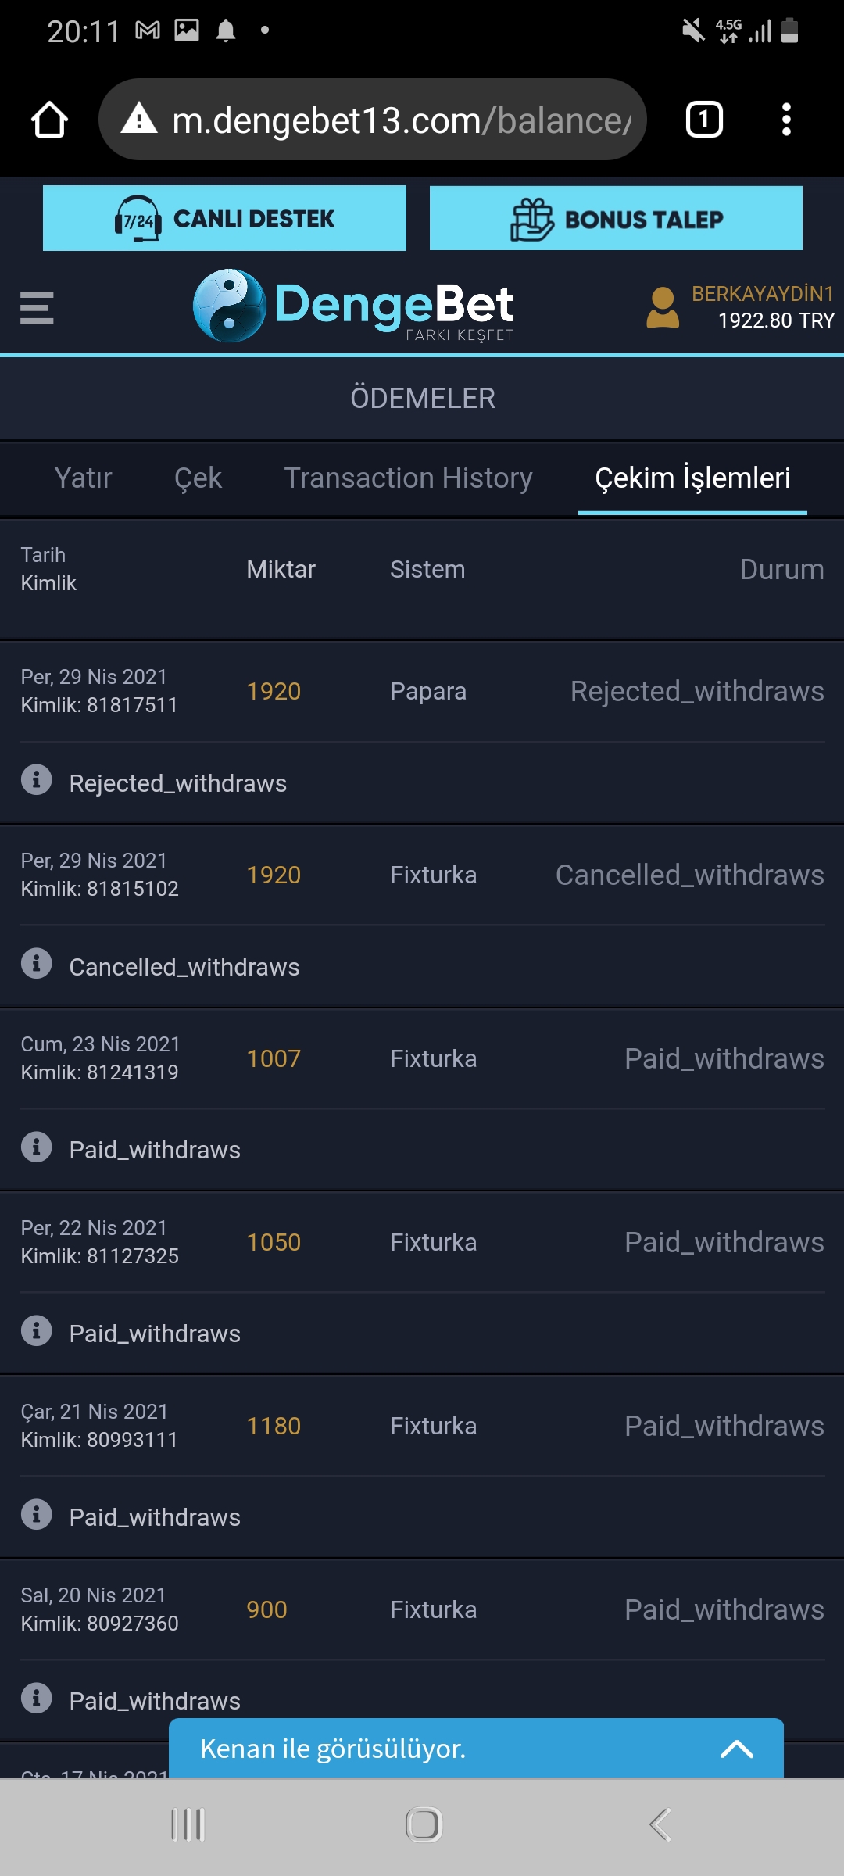Tap the site security warning icon

click(x=140, y=119)
